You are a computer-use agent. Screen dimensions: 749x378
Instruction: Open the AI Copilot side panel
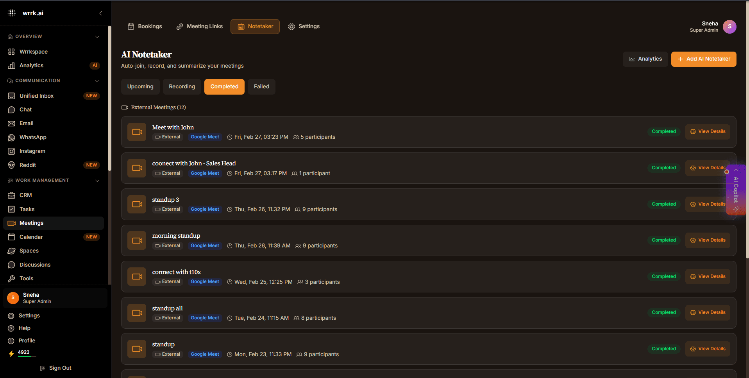(736, 190)
